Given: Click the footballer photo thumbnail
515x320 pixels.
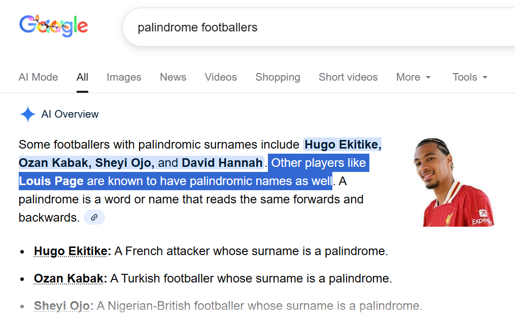Looking at the screenshot, I should (x=453, y=182).
